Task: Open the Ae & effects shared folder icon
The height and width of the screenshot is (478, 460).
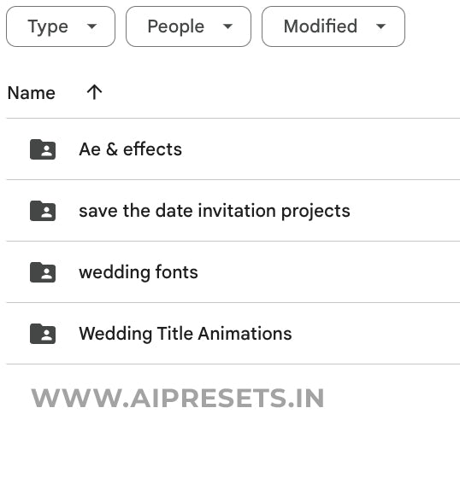Action: tap(43, 149)
